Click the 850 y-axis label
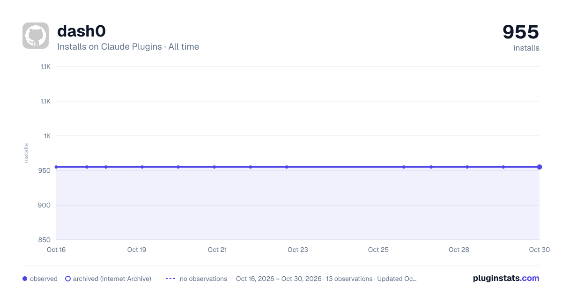 coord(44,240)
